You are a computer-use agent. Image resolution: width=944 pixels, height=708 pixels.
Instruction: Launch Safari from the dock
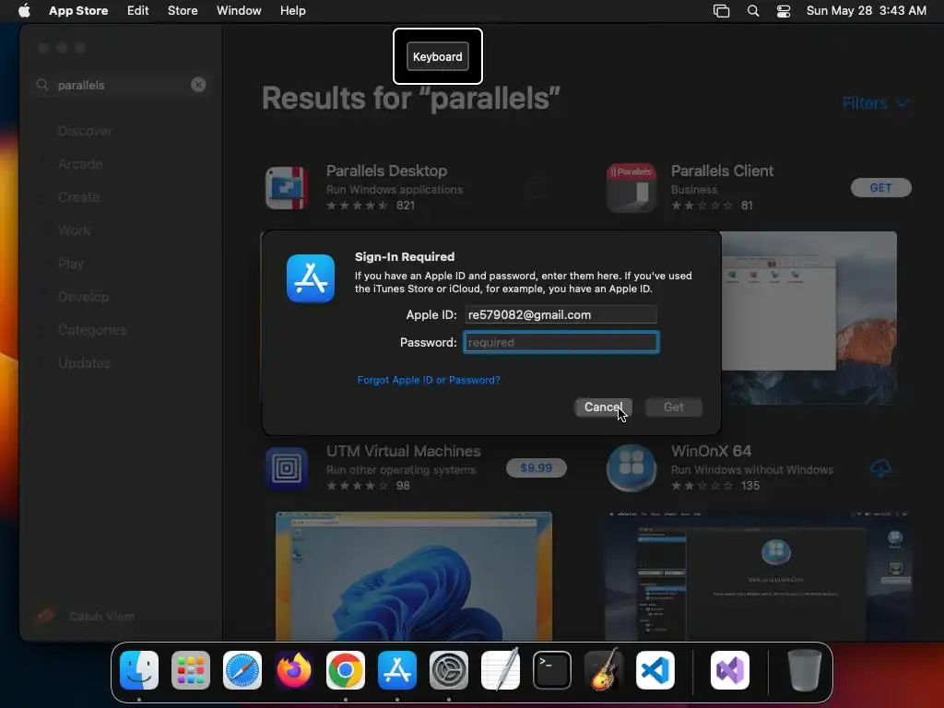click(x=242, y=670)
